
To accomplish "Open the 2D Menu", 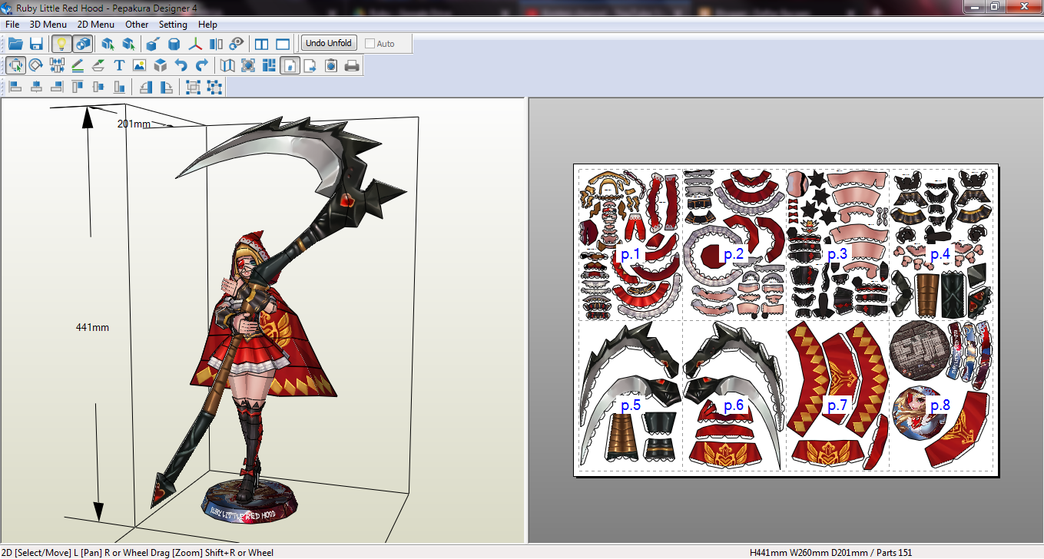I will [x=95, y=24].
